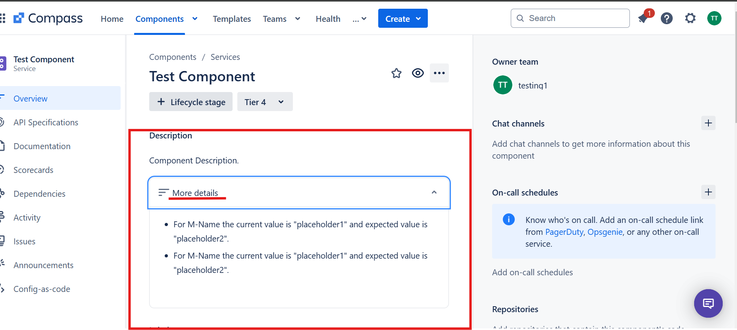737x330 pixels.
Task: Focus the Search input field
Action: [570, 18]
